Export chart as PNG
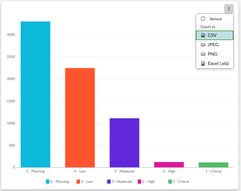This screenshot has height=191, width=241. click(215, 54)
